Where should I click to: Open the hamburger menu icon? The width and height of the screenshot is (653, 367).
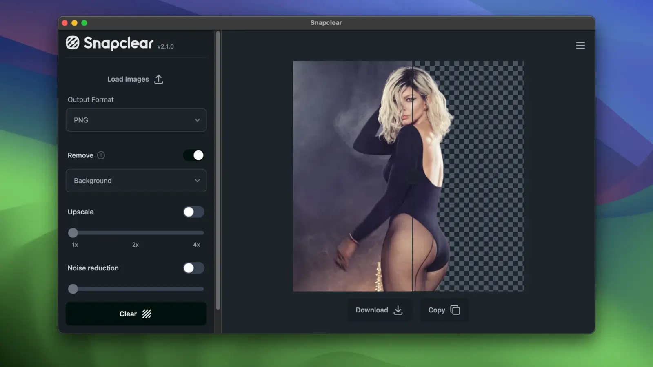click(580, 46)
